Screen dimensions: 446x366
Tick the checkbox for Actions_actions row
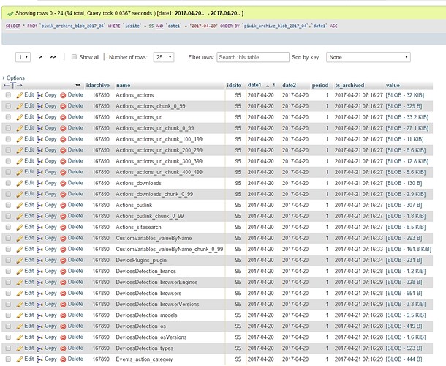tap(8, 95)
